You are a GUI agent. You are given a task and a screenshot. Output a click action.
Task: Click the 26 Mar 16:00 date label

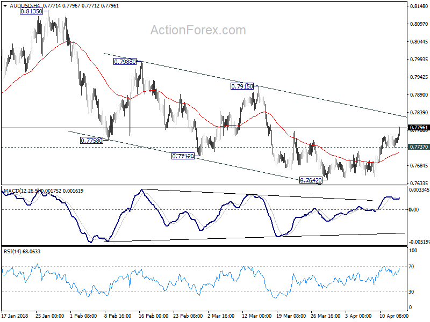[326, 316]
